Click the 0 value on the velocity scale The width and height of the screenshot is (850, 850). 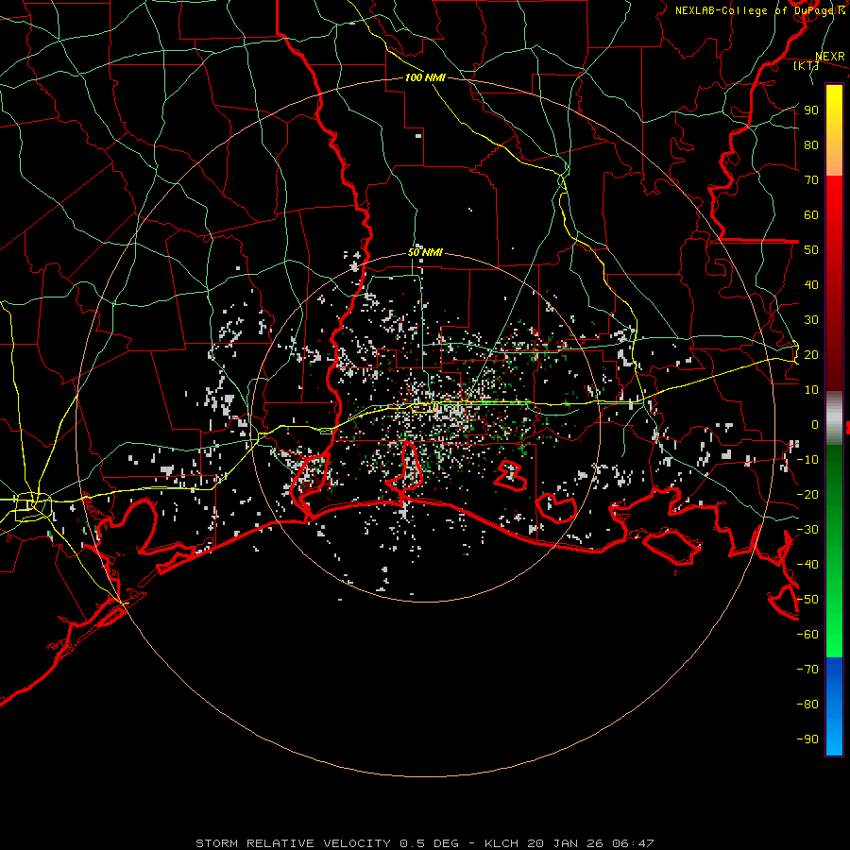(815, 425)
